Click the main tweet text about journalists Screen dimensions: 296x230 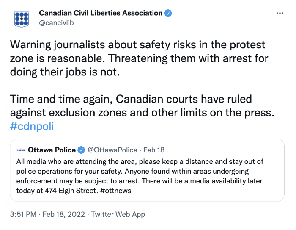139,58
